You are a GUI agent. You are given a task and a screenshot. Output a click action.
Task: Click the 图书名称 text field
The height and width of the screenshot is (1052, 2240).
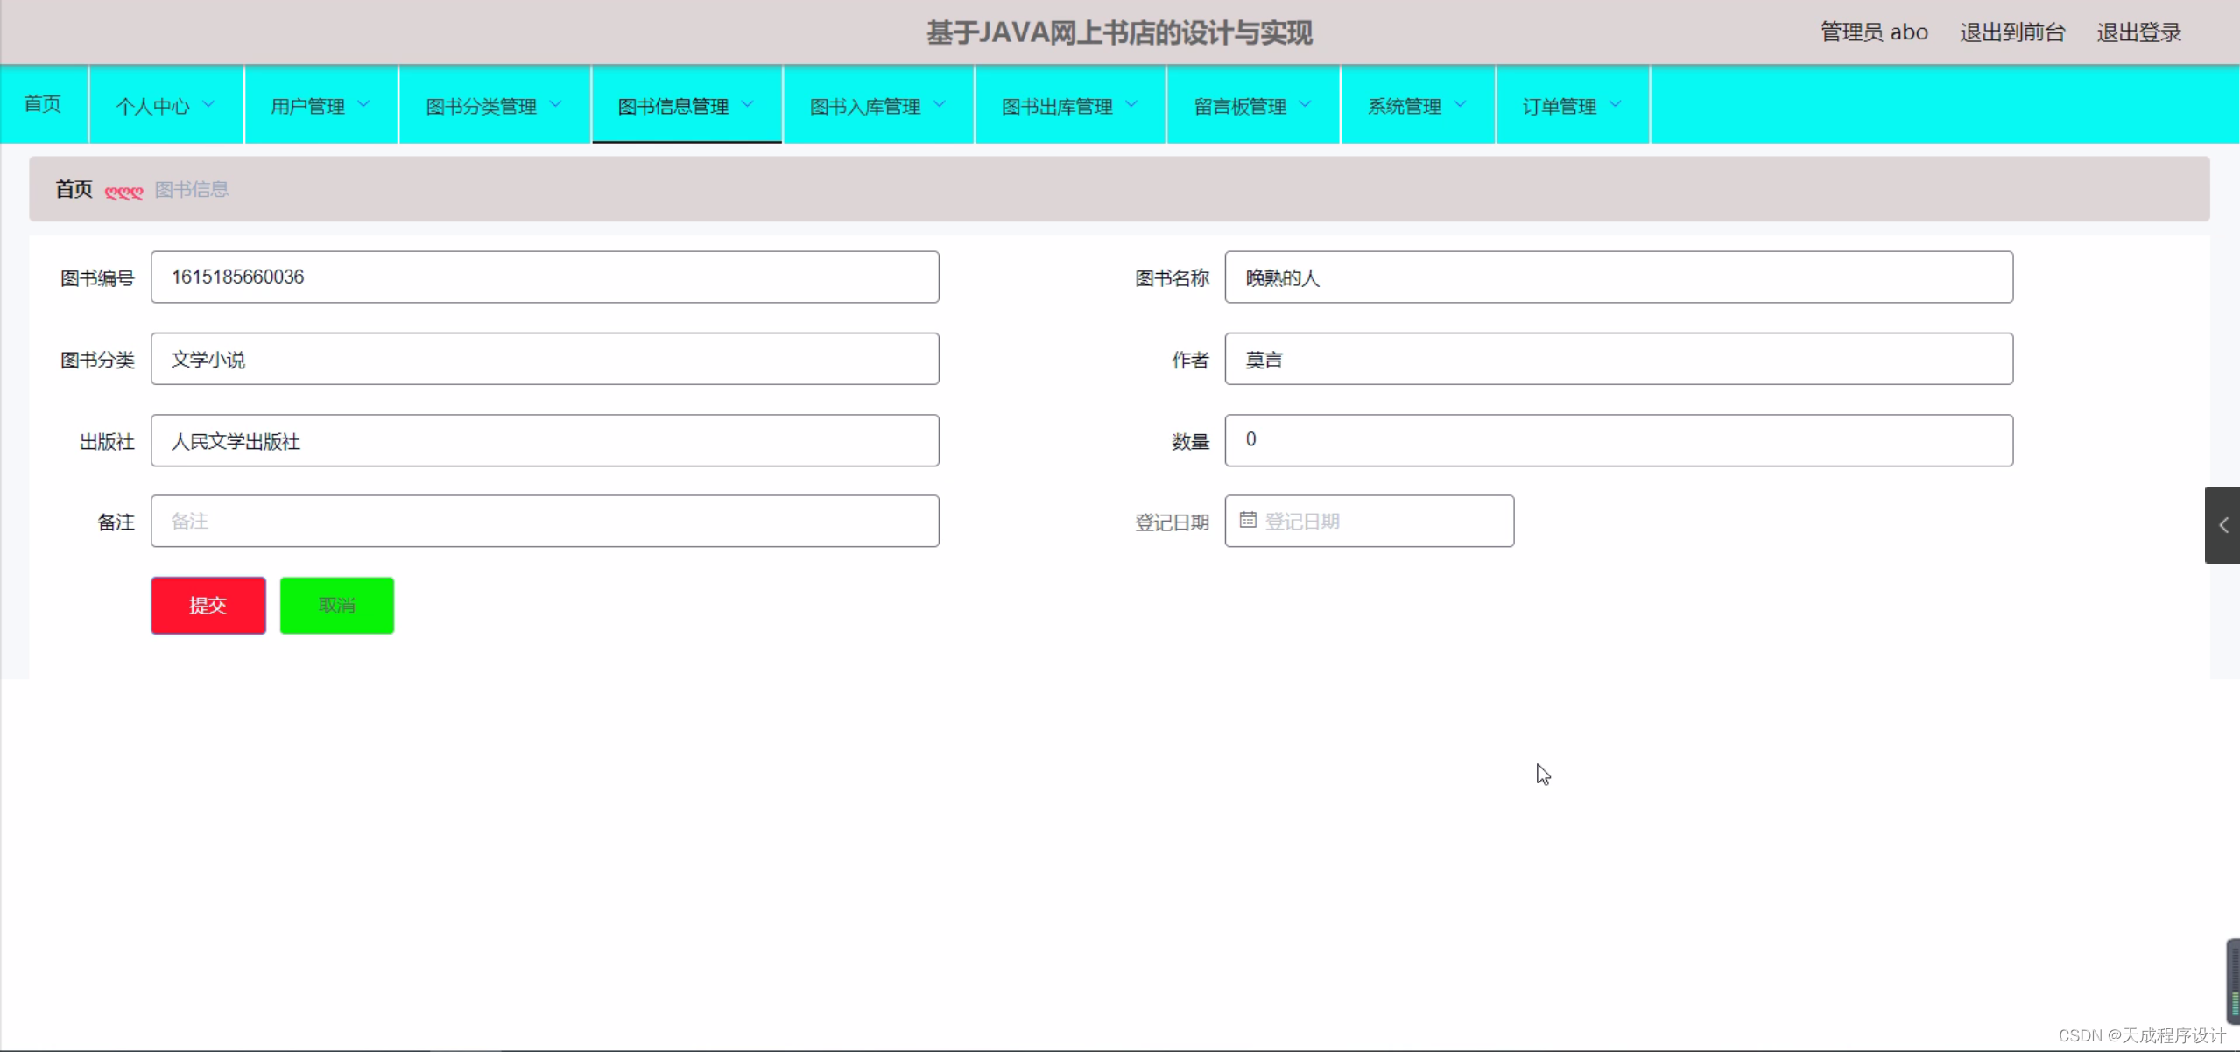tap(1617, 277)
